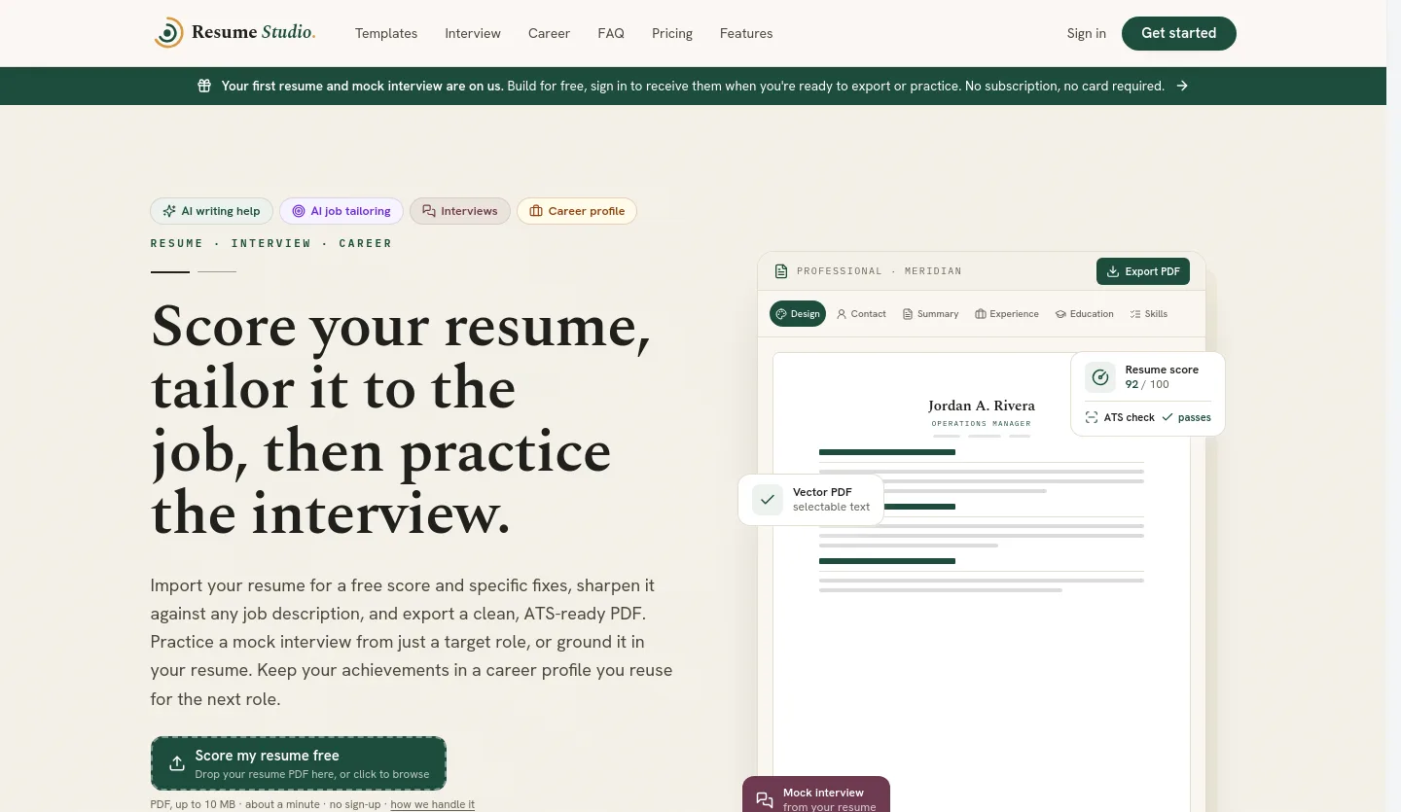Click the briefcase icon in Career profile pill
Viewport: 1401px width, 812px height.
pyautogui.click(x=536, y=211)
